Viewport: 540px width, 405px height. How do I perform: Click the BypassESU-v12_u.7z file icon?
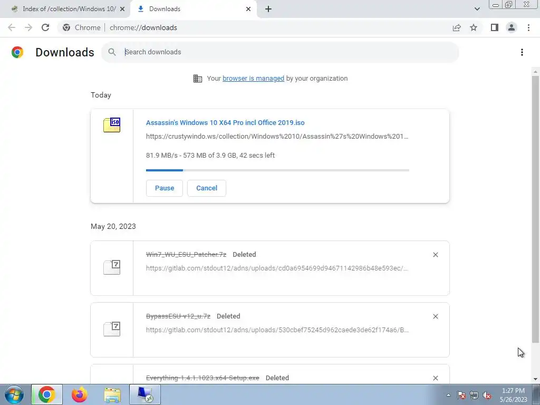click(112, 329)
